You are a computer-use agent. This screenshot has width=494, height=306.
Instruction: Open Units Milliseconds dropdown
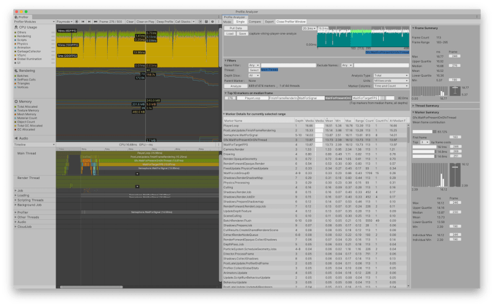pos(391,81)
